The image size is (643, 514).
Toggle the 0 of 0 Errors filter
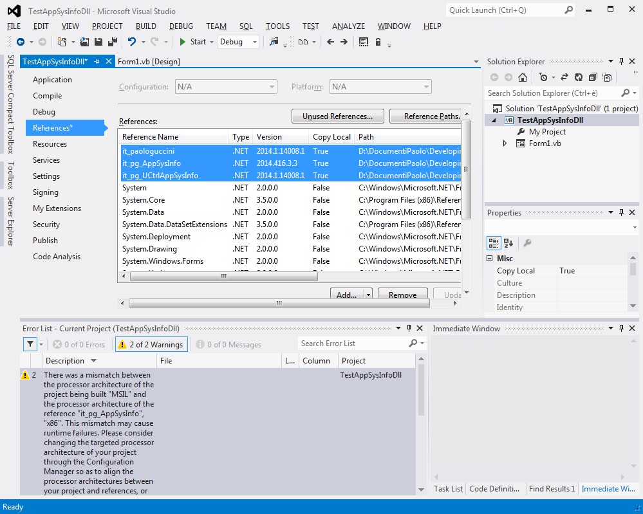(79, 345)
